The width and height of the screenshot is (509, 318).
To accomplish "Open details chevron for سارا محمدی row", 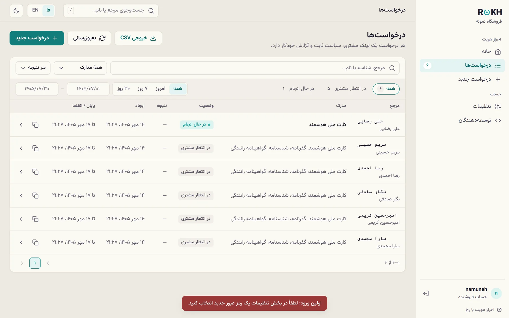I will [x=21, y=242].
